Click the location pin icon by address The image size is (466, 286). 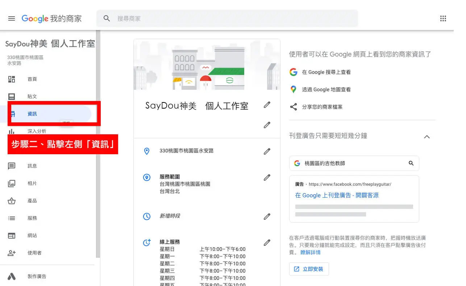pyautogui.click(x=147, y=151)
